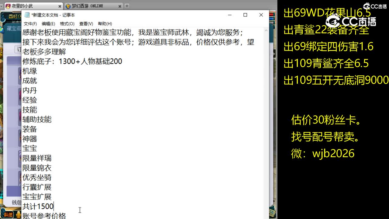Image resolution: width=389 pixels, height=219 pixels.
Task: Click the 宝宝 line in Notepad
Action: (x=30, y=148)
